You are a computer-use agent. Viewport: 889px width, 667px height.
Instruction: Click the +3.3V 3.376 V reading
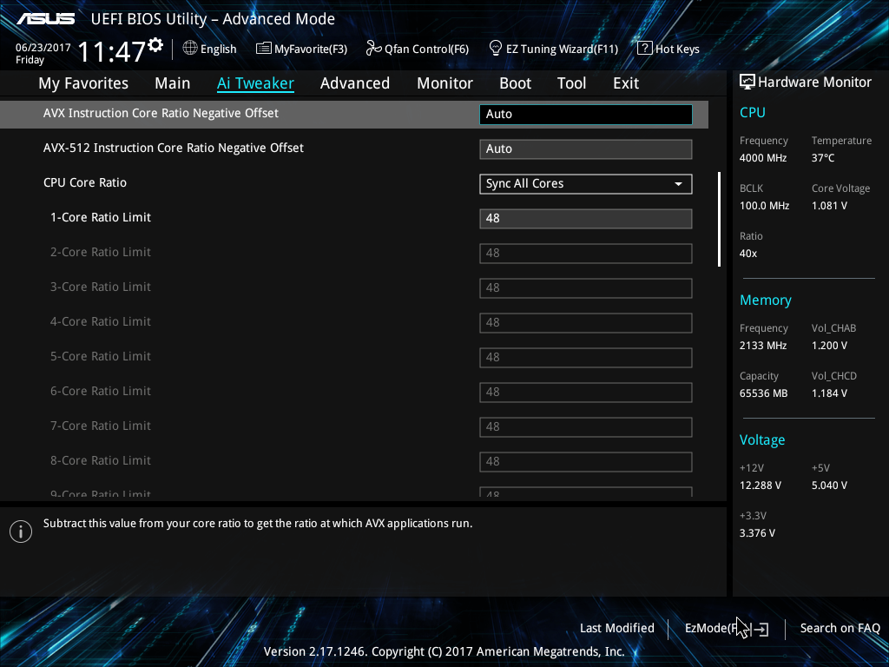click(x=757, y=533)
